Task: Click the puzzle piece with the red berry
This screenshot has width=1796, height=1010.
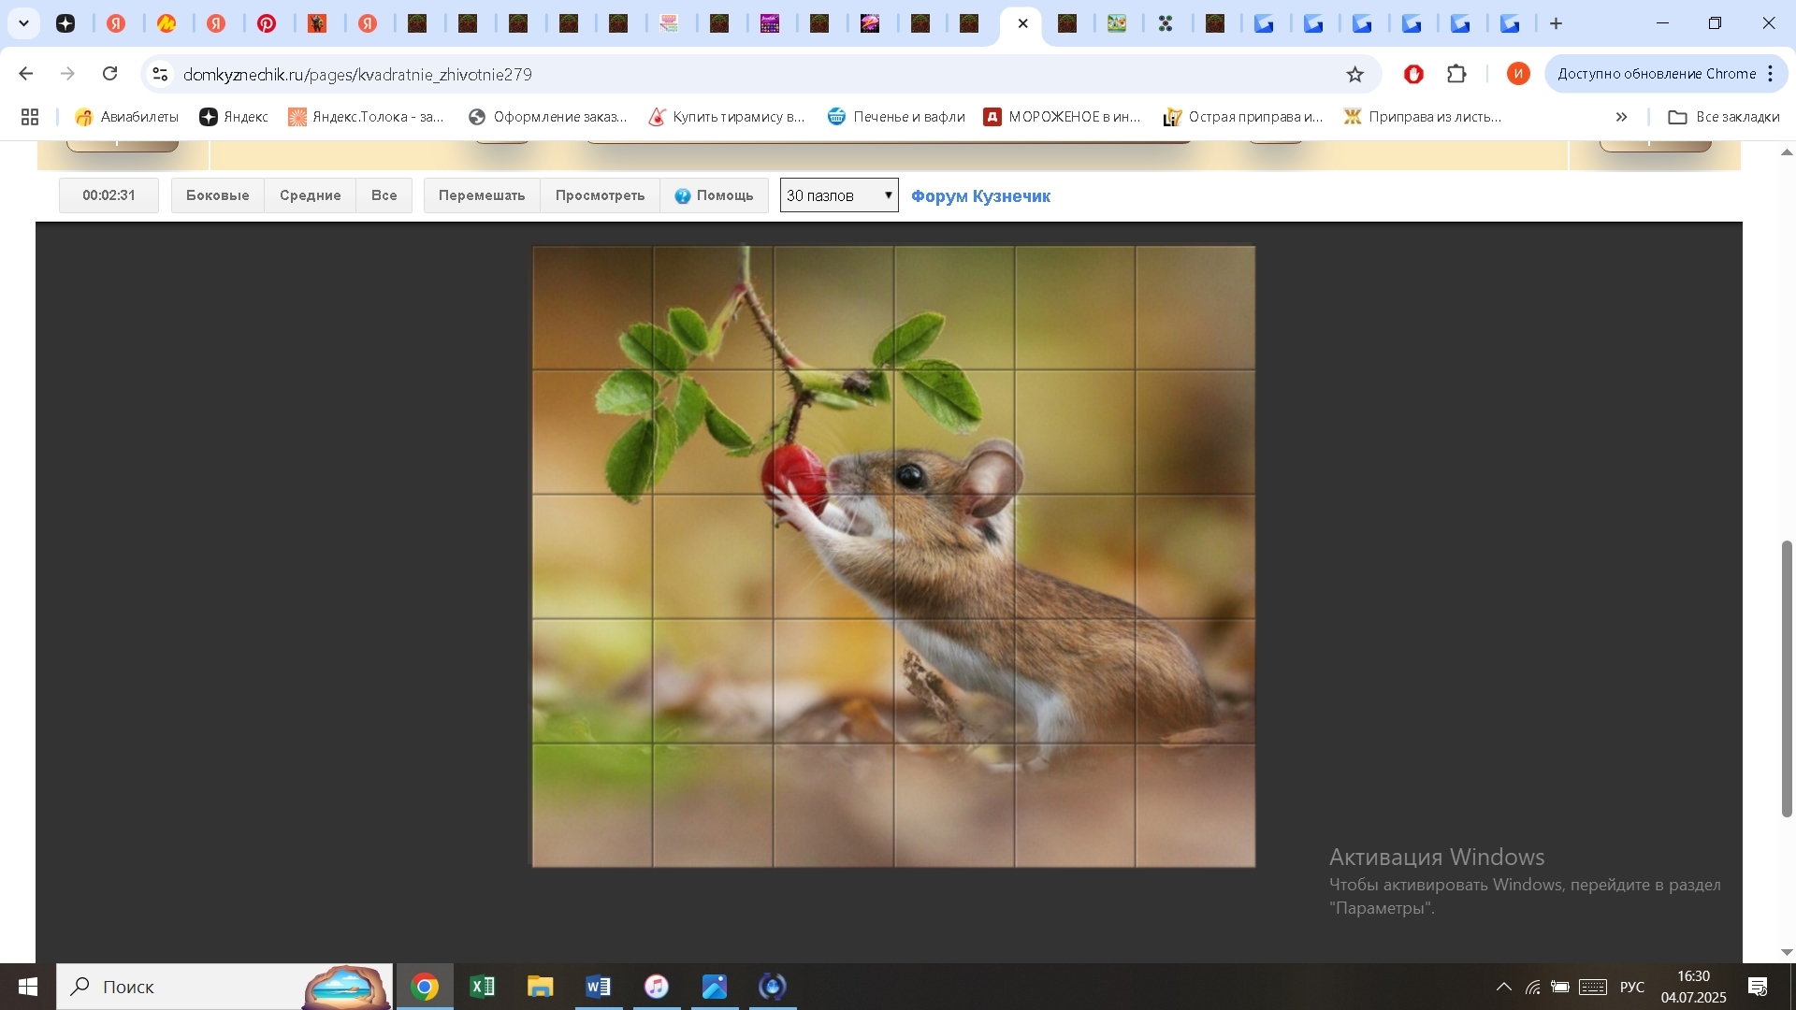Action: click(833, 432)
